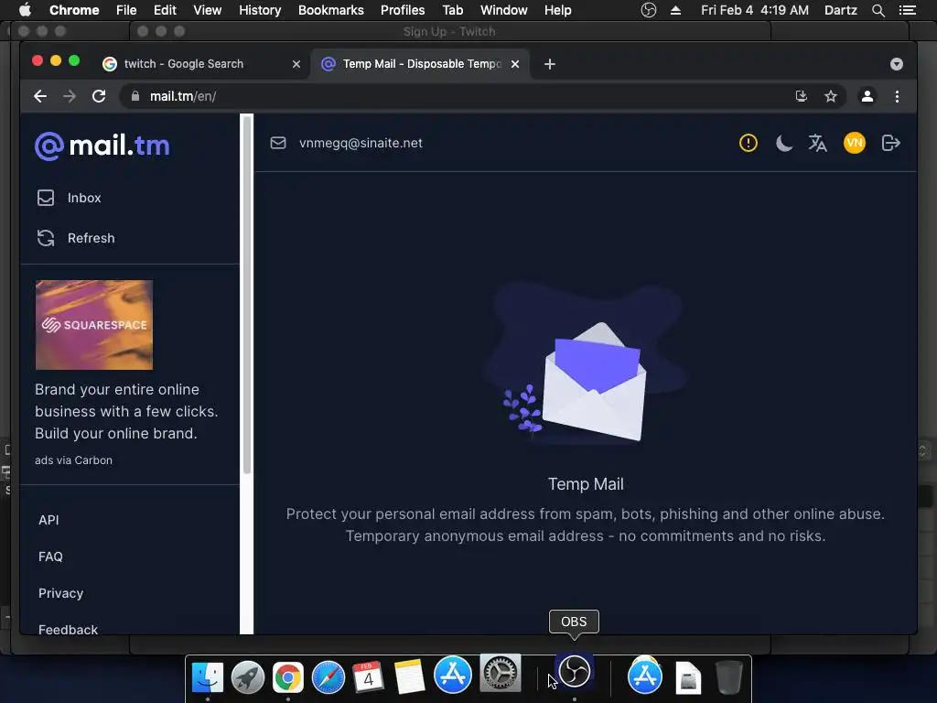Viewport: 937px width, 703px height.
Task: Open the Apple menu
Action: [x=25, y=10]
